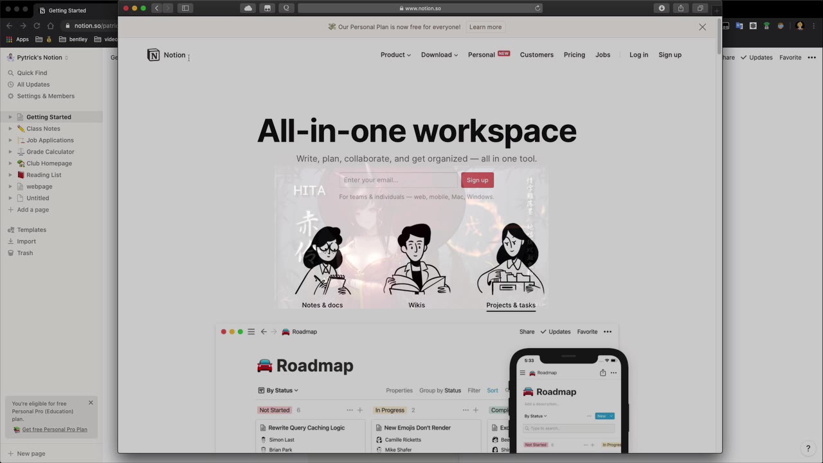Expand the Getting Started page toggle

pyautogui.click(x=10, y=117)
